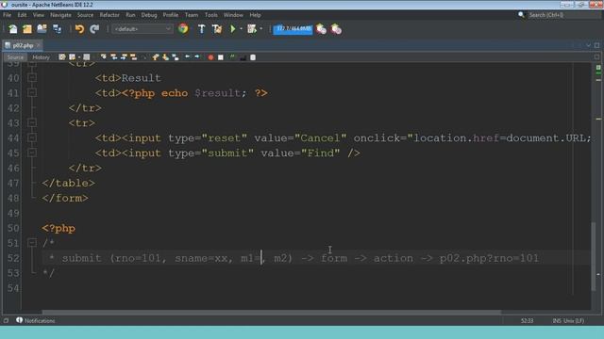Open the Notifications status bar item
Image resolution: width=604 pixels, height=339 pixels.
tap(36, 320)
